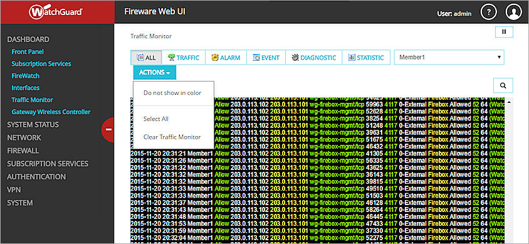Click the WatchGuard logo

click(x=56, y=12)
